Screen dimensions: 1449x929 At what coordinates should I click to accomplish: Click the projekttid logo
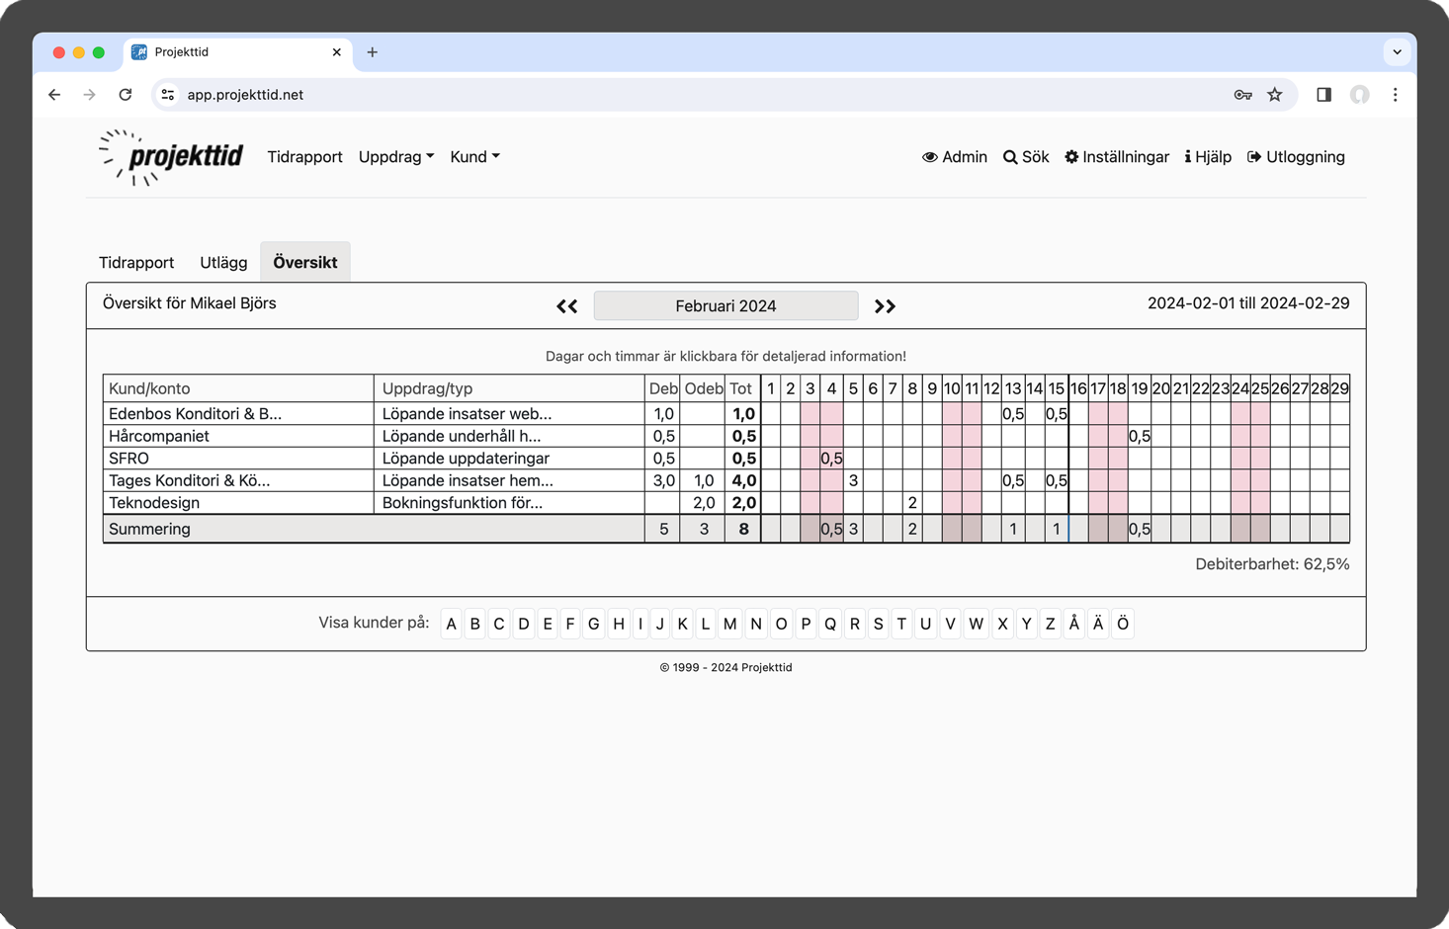click(x=171, y=157)
